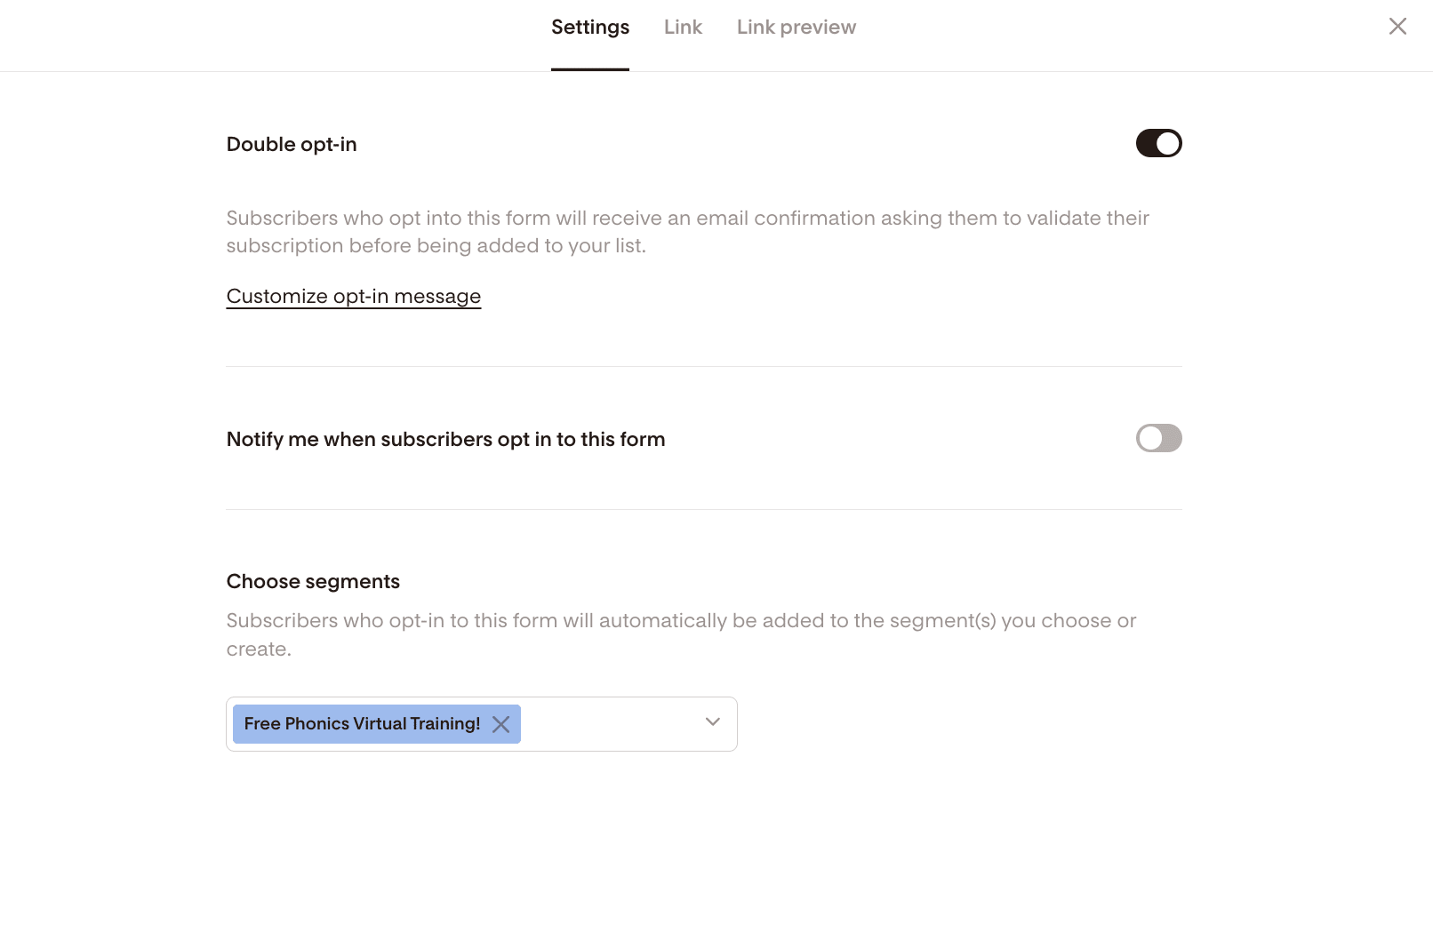
Task: Close the settings panel with the X icon
Action: [x=1397, y=27]
